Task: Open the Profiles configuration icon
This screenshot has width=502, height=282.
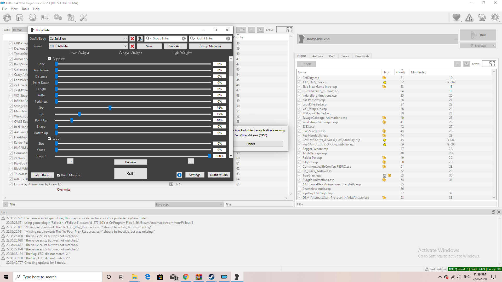Action: (x=45, y=18)
